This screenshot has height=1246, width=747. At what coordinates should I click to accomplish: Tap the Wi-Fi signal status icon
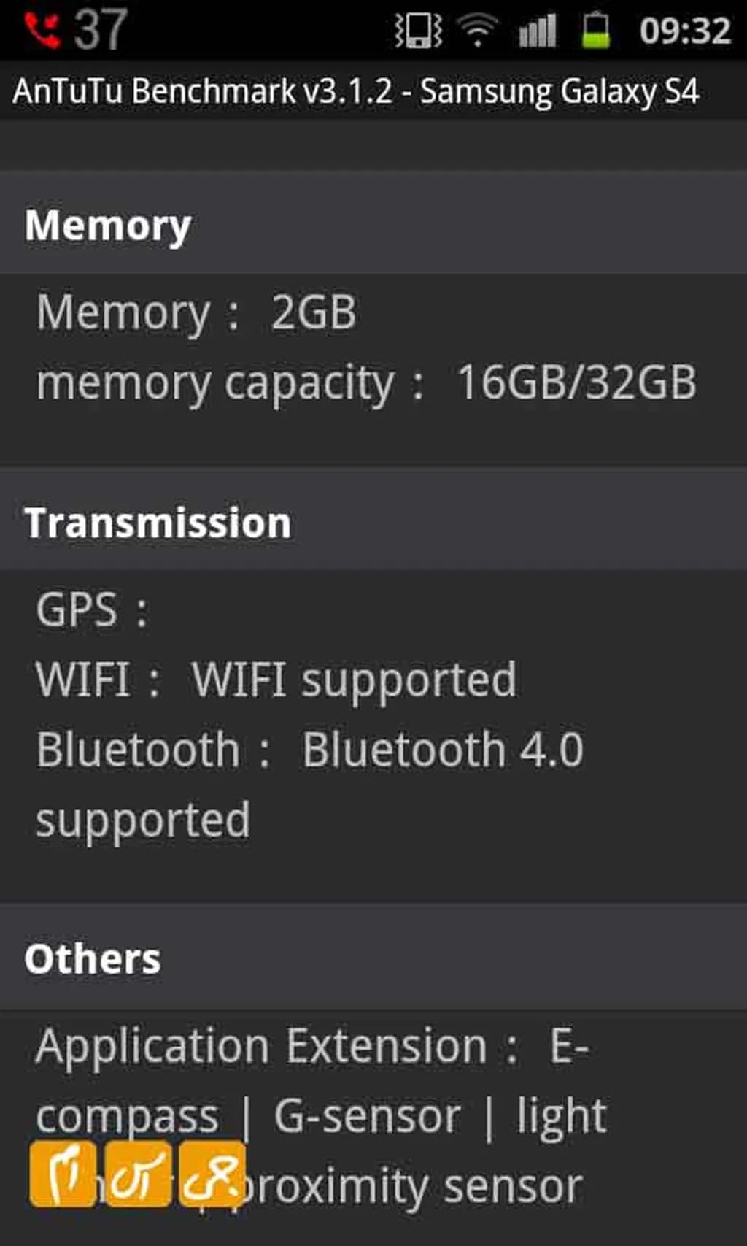tap(478, 31)
